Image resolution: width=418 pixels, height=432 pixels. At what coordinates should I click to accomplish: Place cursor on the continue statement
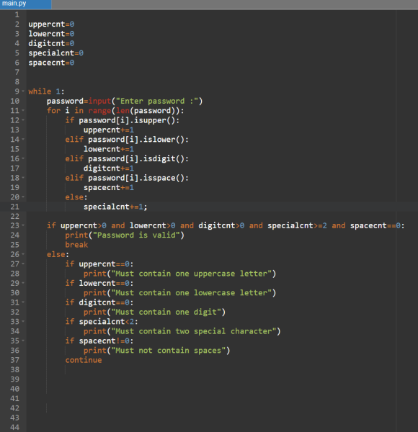point(84,360)
